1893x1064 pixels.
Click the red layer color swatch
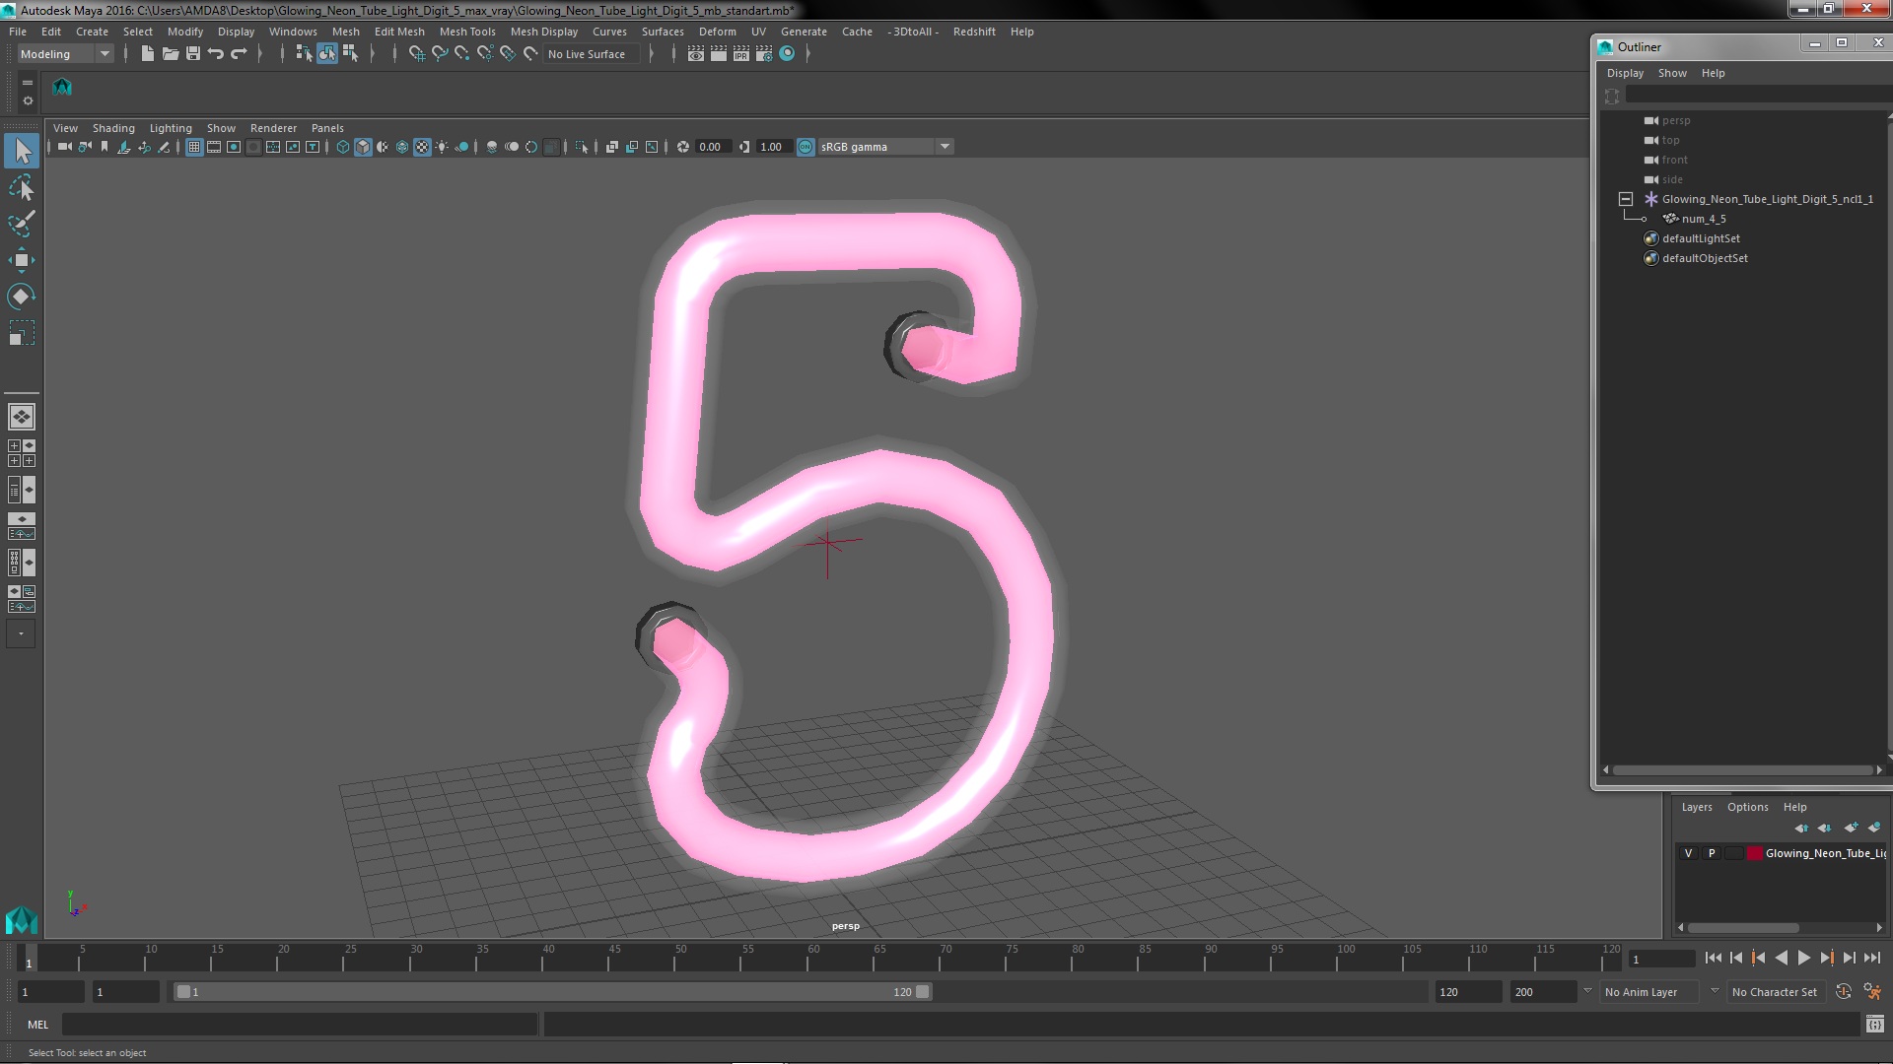[1755, 853]
